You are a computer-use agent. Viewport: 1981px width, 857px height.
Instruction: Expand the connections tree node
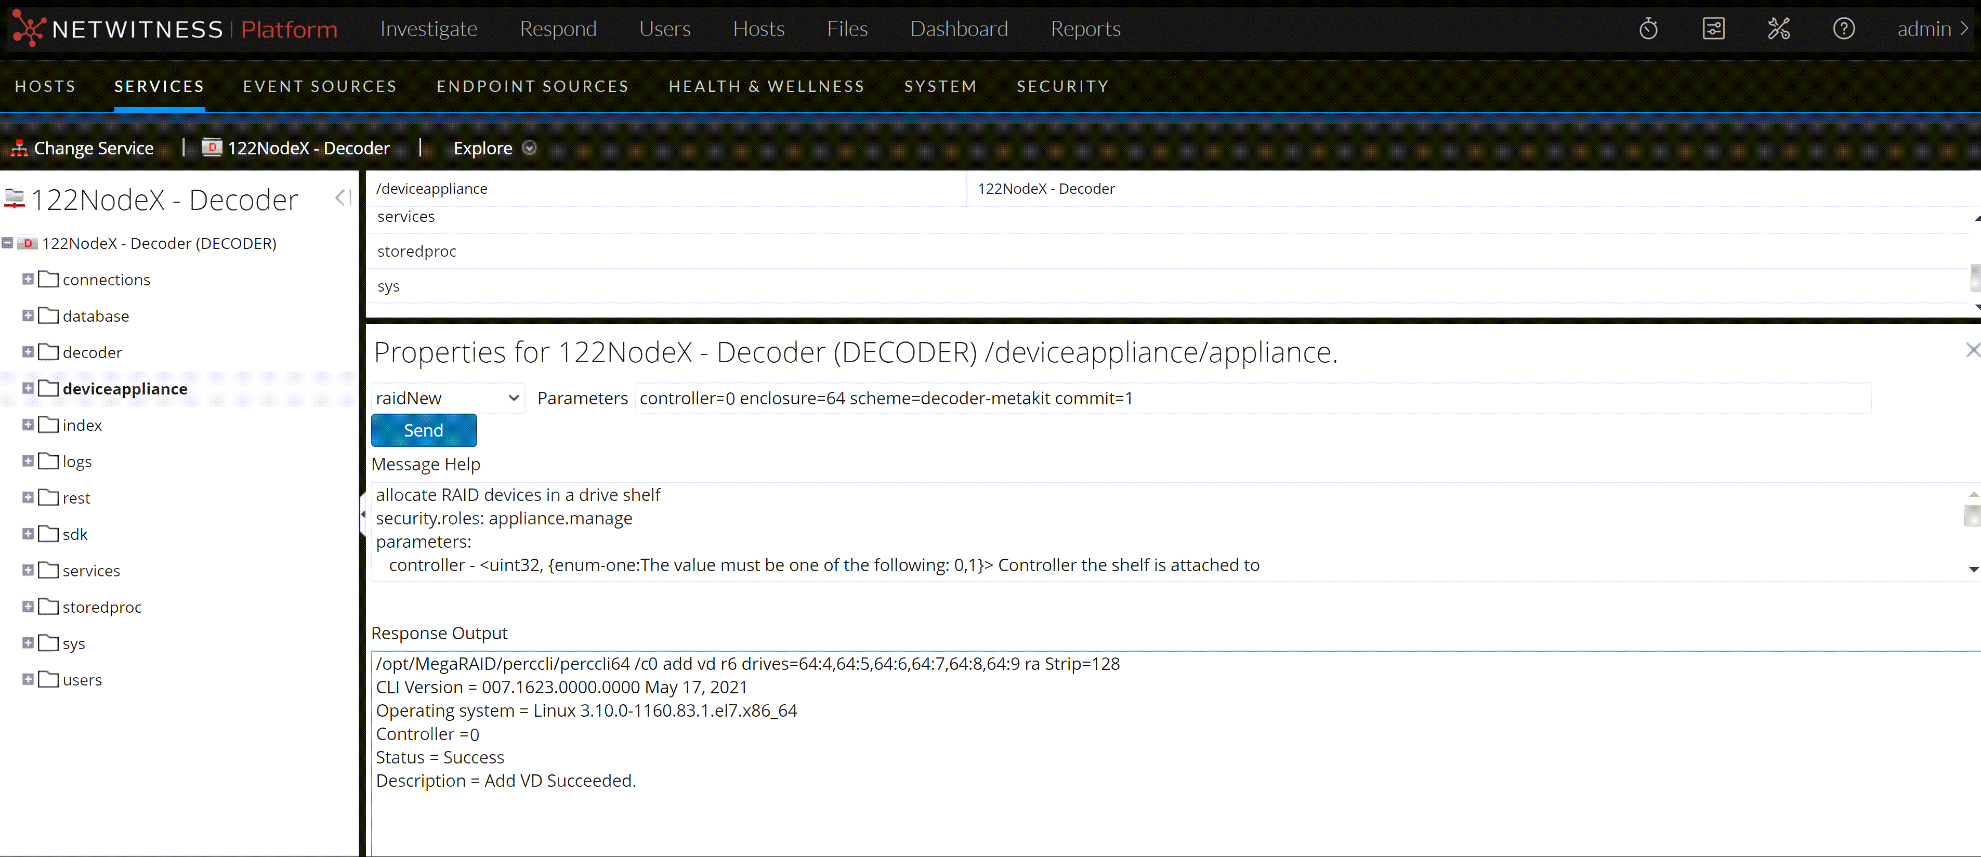pyautogui.click(x=28, y=279)
